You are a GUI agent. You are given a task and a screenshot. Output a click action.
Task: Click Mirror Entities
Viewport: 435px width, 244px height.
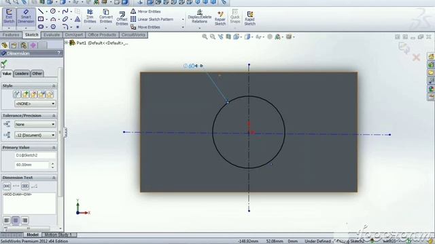pyautogui.click(x=145, y=12)
